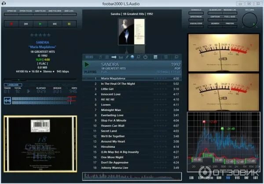Click the upper VU meter
This screenshot has height=184, width=264.
(224, 52)
